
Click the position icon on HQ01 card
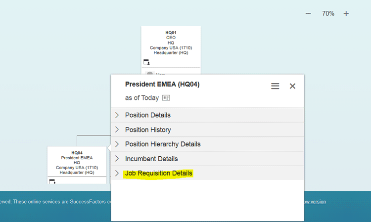tap(146, 62)
